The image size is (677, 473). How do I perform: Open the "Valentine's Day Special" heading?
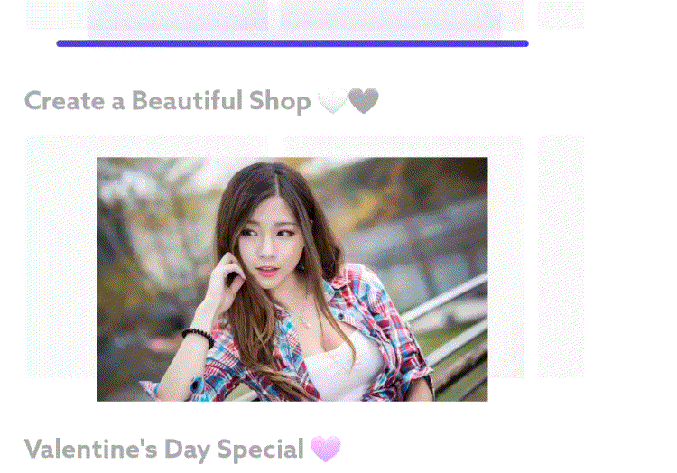pos(164,450)
